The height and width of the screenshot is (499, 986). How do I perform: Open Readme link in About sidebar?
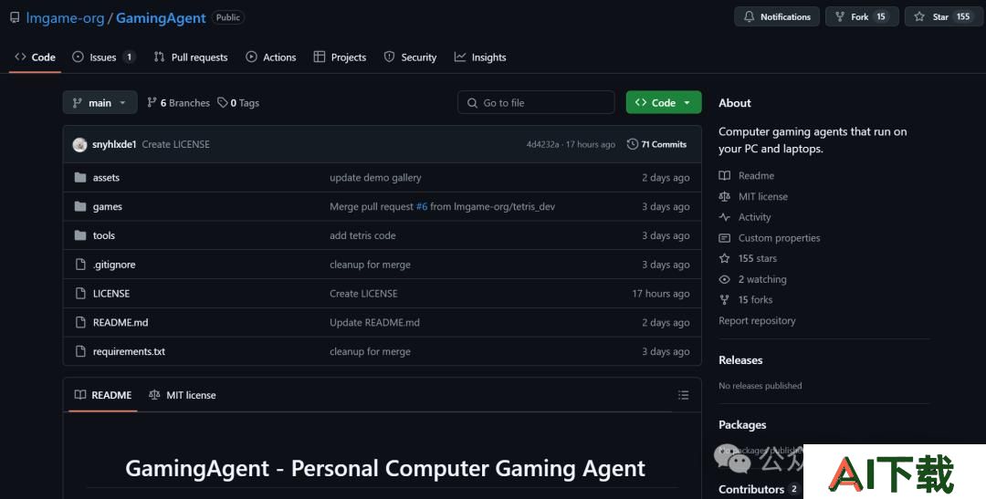click(747, 176)
